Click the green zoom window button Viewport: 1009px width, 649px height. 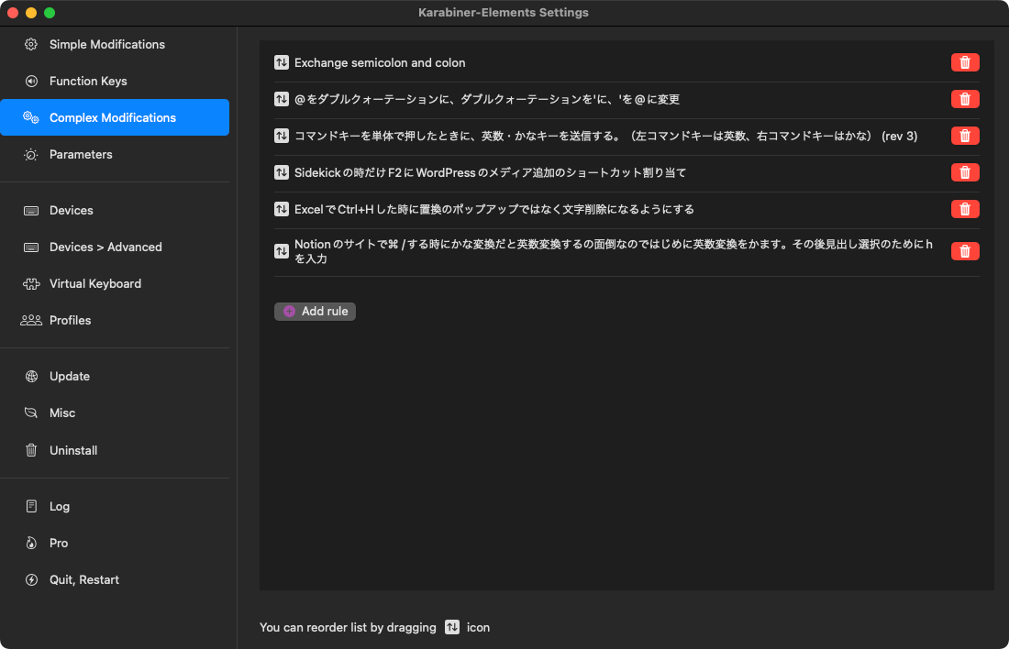pos(50,13)
